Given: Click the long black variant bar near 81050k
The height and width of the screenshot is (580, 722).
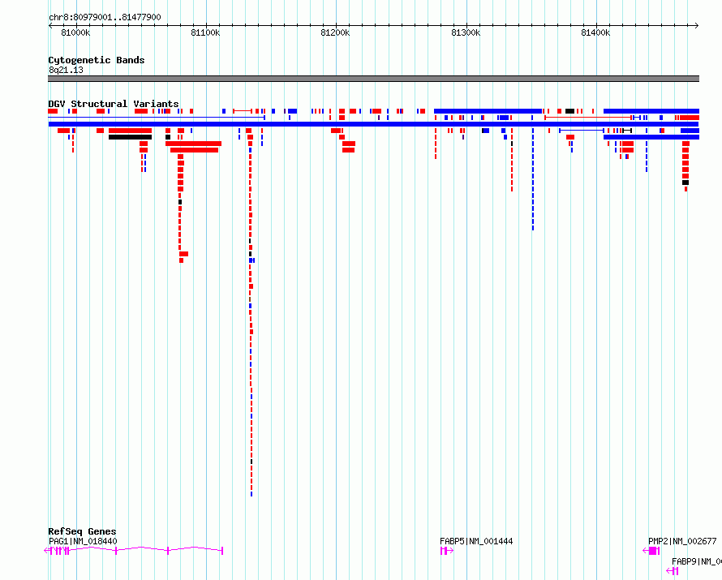Looking at the screenshot, I should pos(131,137).
